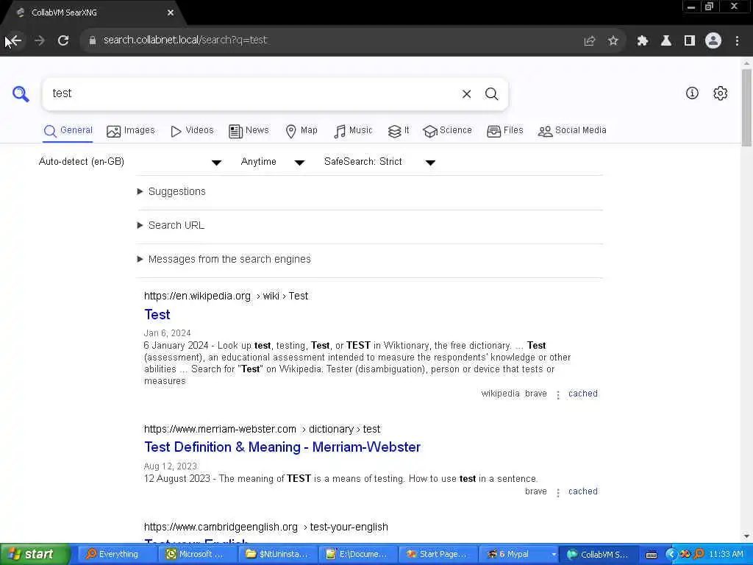Click the page vertical scrollbar thumb
This screenshot has height=565, width=753.
(x=746, y=108)
